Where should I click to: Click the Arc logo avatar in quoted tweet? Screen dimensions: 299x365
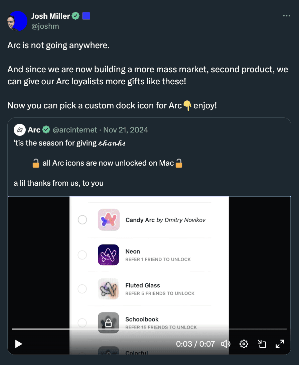pos(19,129)
